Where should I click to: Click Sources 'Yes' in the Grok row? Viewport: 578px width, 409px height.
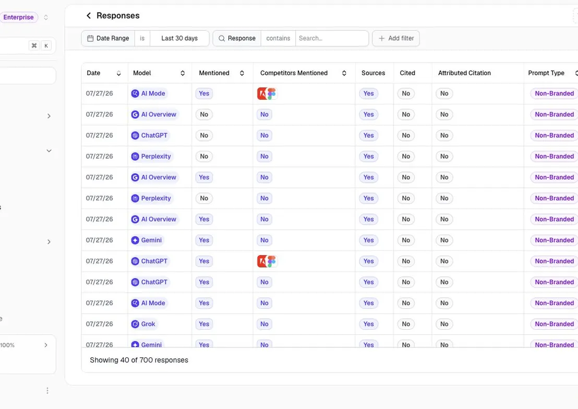pyautogui.click(x=369, y=324)
